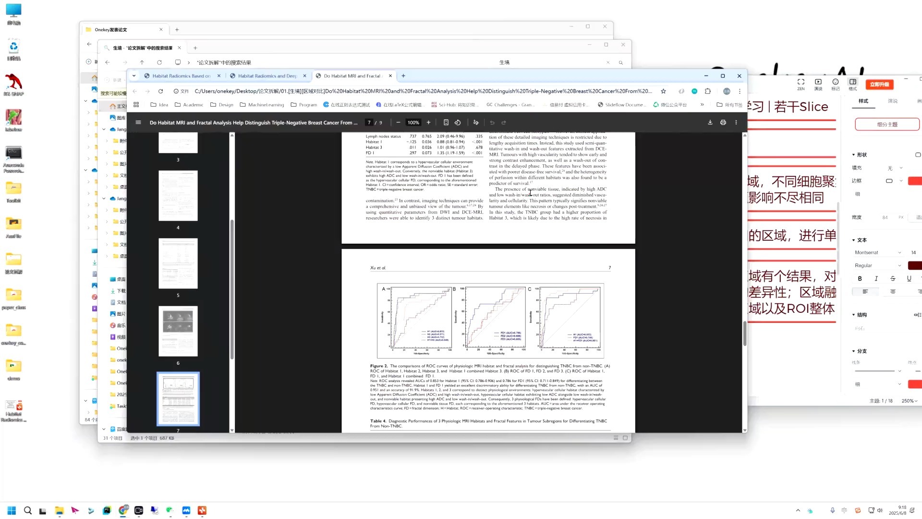Click the undo arrow in PDF toolbar

(x=492, y=123)
